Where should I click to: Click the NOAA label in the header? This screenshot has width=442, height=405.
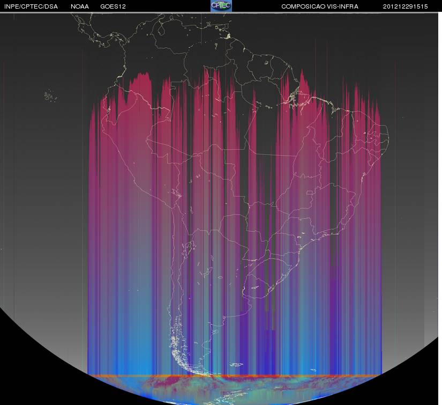[x=80, y=6]
